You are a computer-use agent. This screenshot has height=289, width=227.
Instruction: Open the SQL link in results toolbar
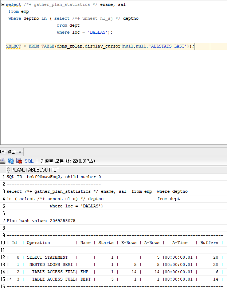click(29, 161)
